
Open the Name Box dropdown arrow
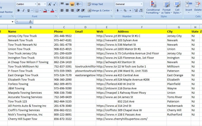tap(12, 22)
